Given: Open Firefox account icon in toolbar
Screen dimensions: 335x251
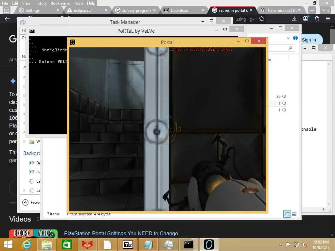Looking at the screenshot, I should click(306, 19).
